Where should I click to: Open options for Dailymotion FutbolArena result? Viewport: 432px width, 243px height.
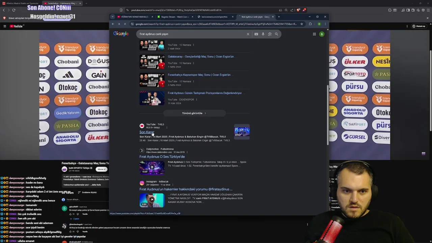tap(187, 152)
